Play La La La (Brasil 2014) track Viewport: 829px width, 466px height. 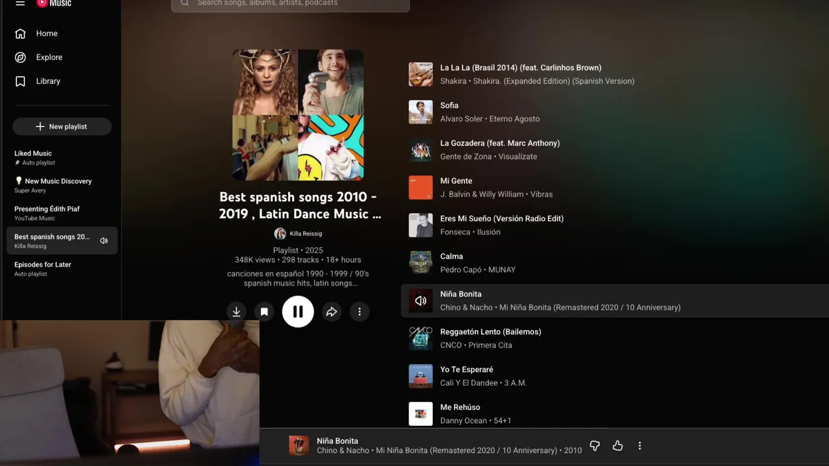tap(521, 68)
